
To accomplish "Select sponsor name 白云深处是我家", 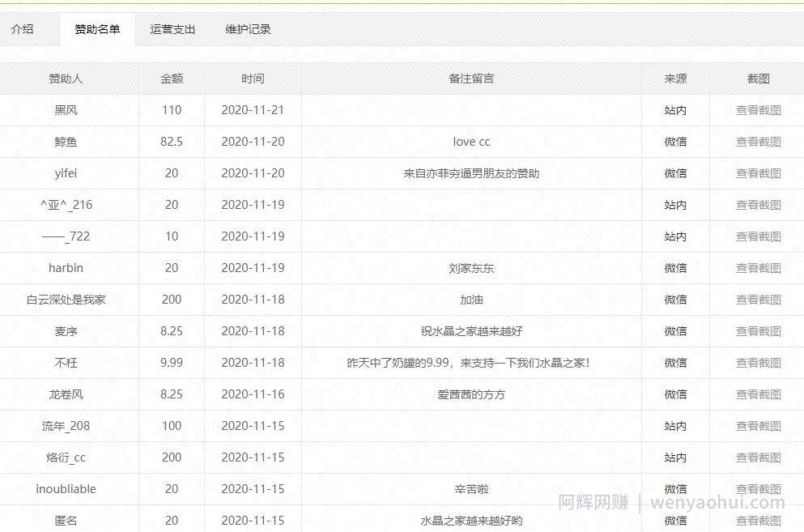I will pyautogui.click(x=66, y=300).
